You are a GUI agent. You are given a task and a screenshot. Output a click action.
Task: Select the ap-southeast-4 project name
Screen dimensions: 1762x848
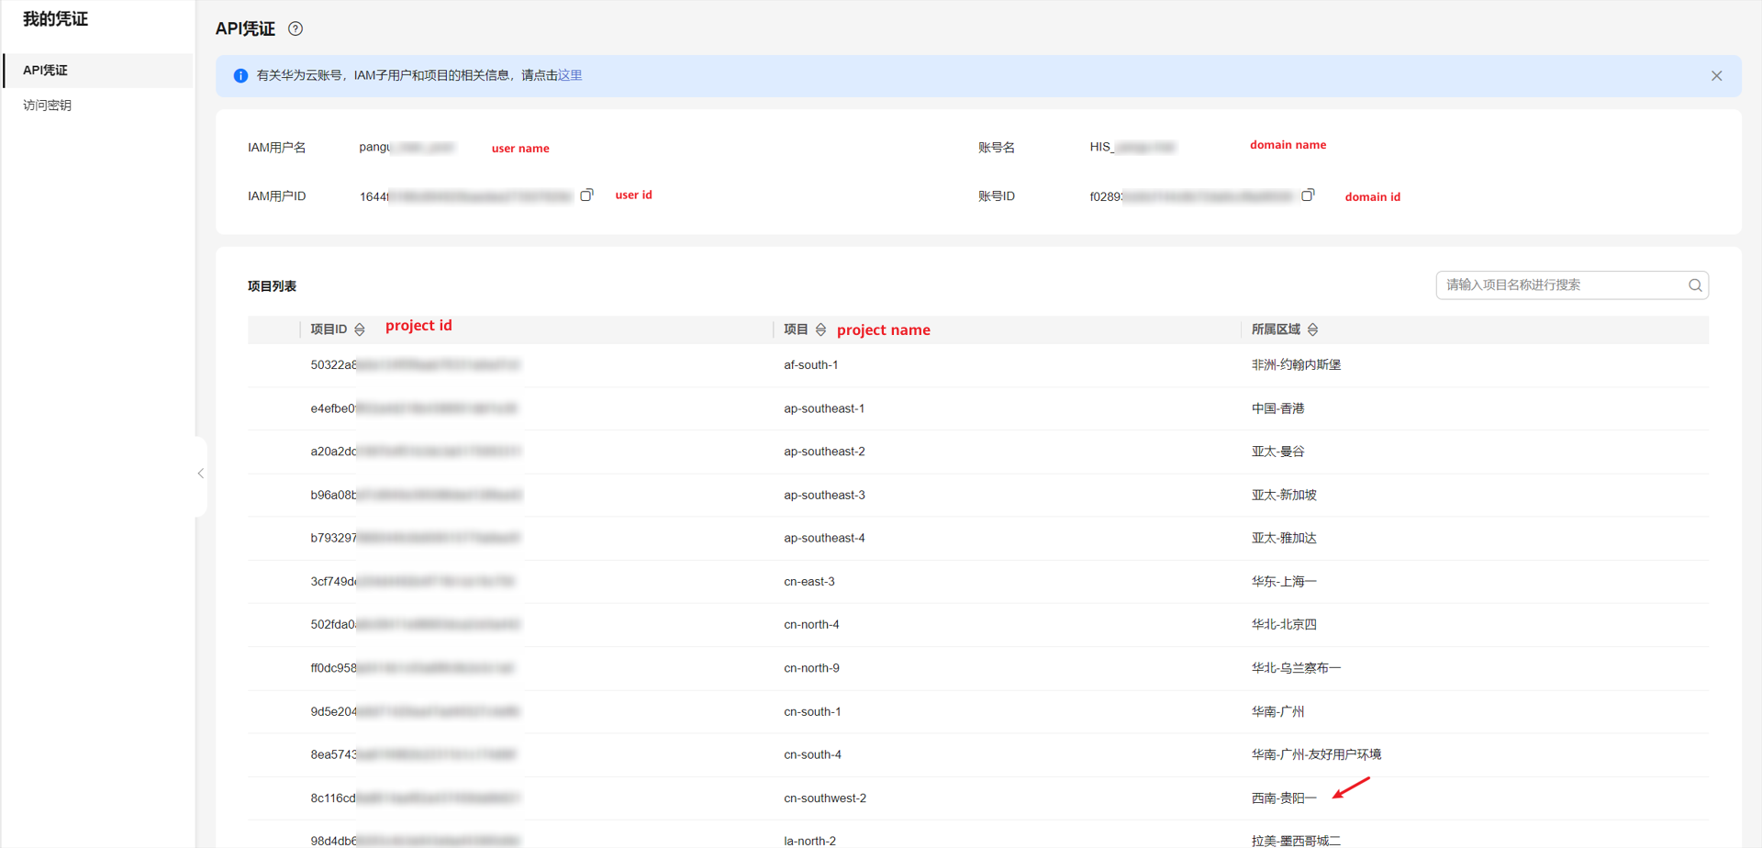[824, 538]
